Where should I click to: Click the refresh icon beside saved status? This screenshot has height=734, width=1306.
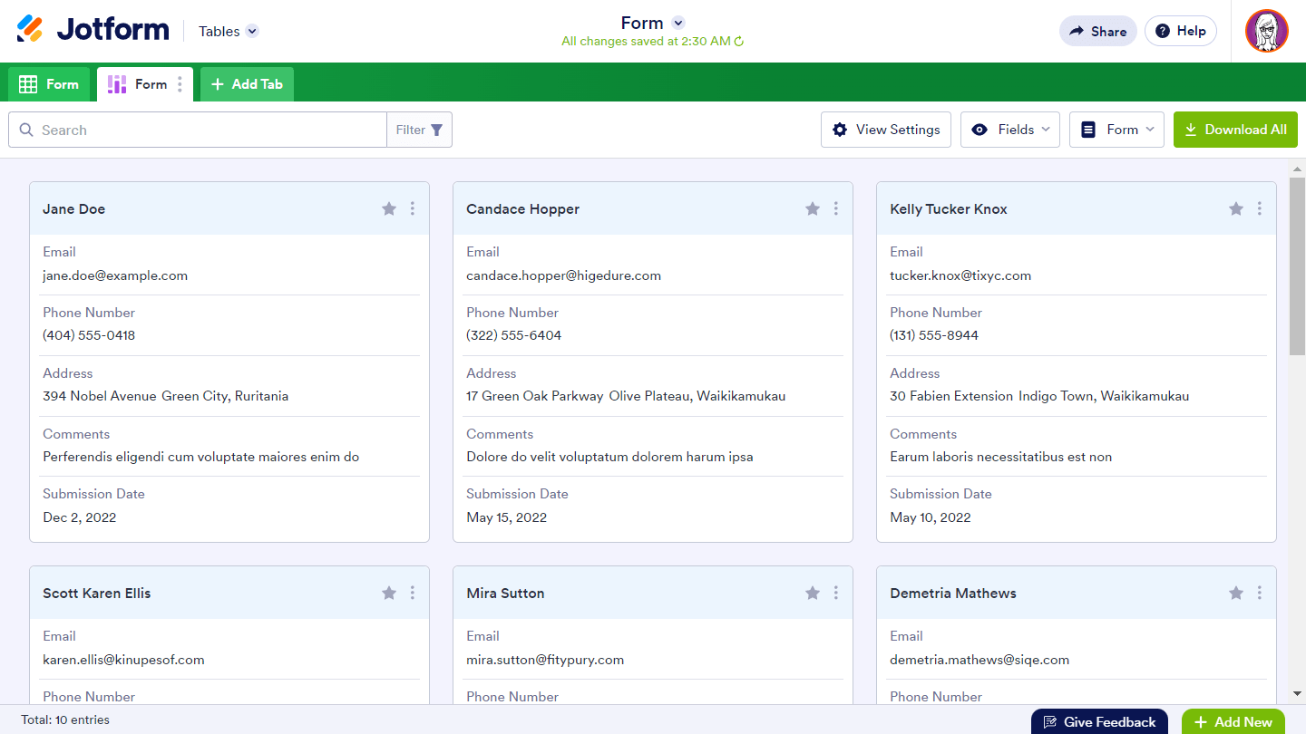point(739,42)
